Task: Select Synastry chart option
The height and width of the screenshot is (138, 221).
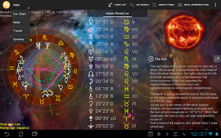Action: click(x=21, y=39)
